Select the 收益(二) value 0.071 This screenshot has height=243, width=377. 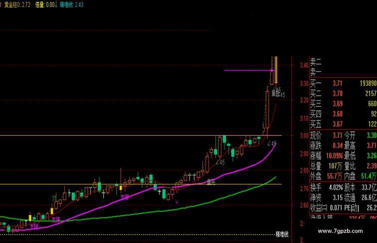pyautogui.click(x=336, y=208)
